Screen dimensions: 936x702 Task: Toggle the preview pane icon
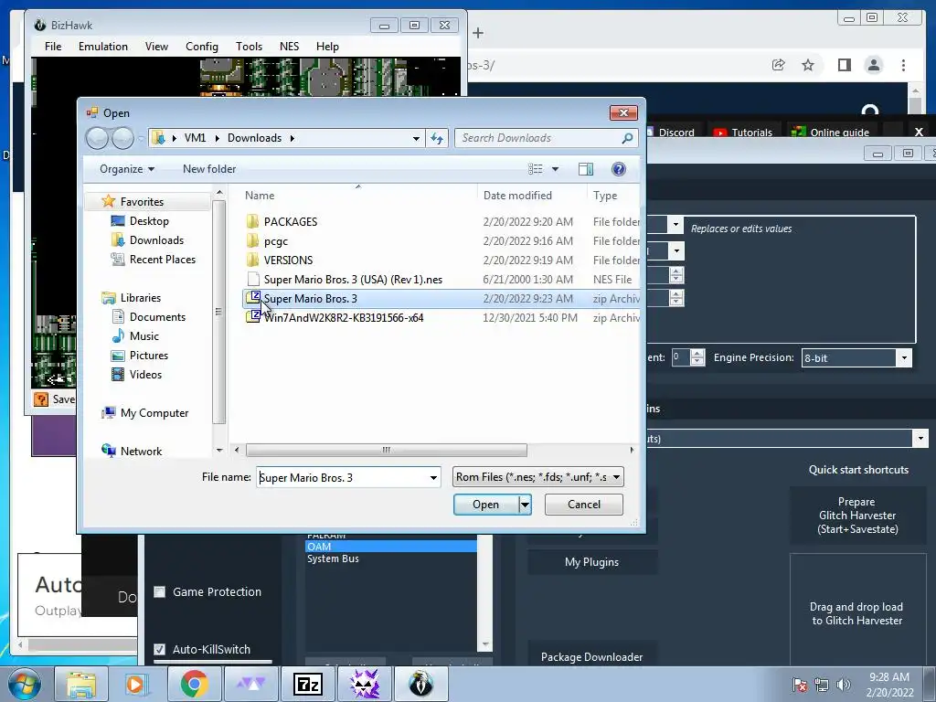586,169
